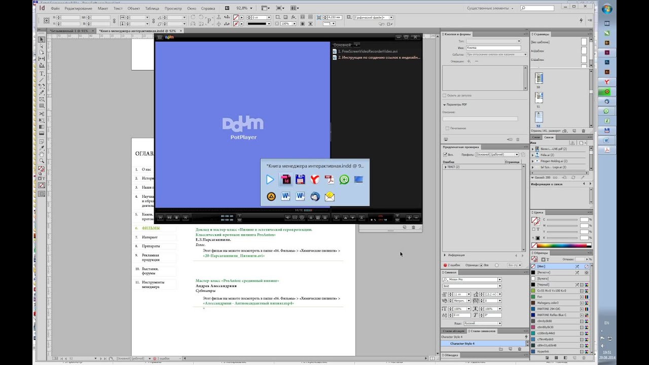Open the 92,8% zoom level dropdown
The height and width of the screenshot is (365, 649).
pos(251,9)
